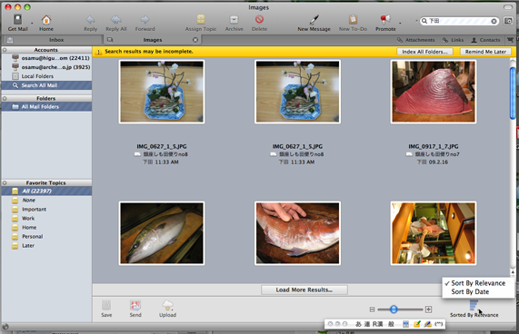The width and height of the screenshot is (519, 334).
Task: Open the red fish with hand thumbnail
Action: pyautogui.click(x=297, y=233)
